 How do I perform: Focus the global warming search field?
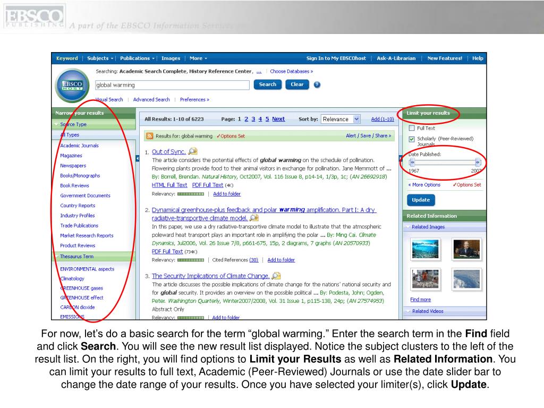pos(172,85)
